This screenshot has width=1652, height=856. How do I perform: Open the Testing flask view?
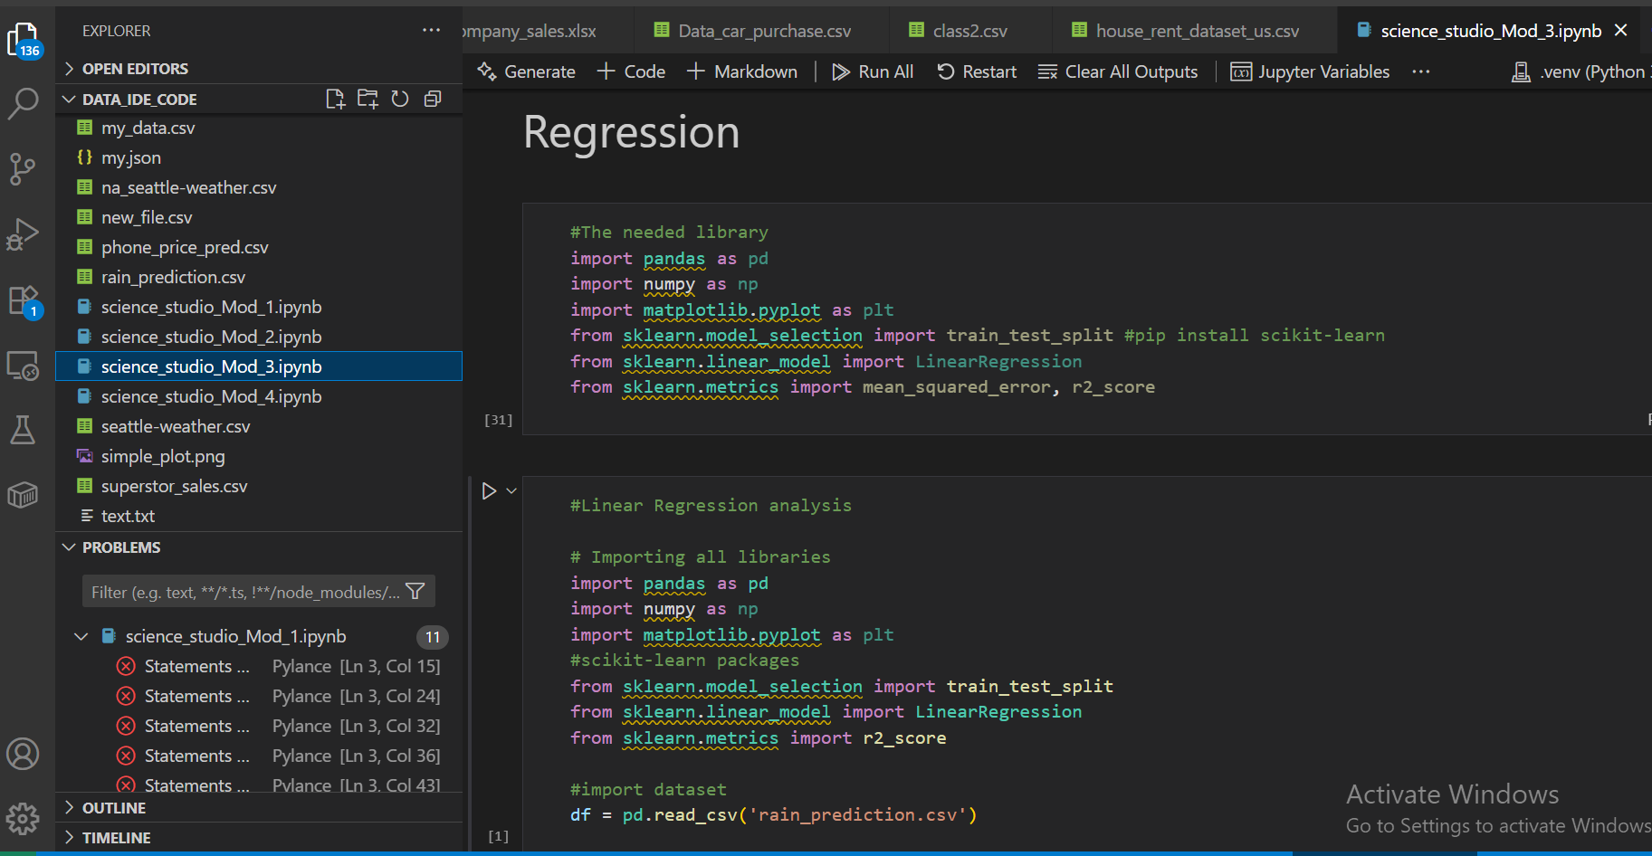point(23,430)
